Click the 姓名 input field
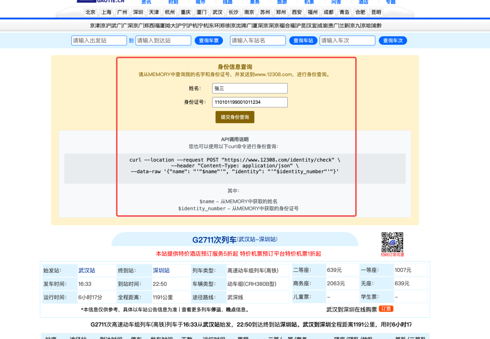Image resolution: width=490 pixels, height=339 pixels. pos(250,88)
